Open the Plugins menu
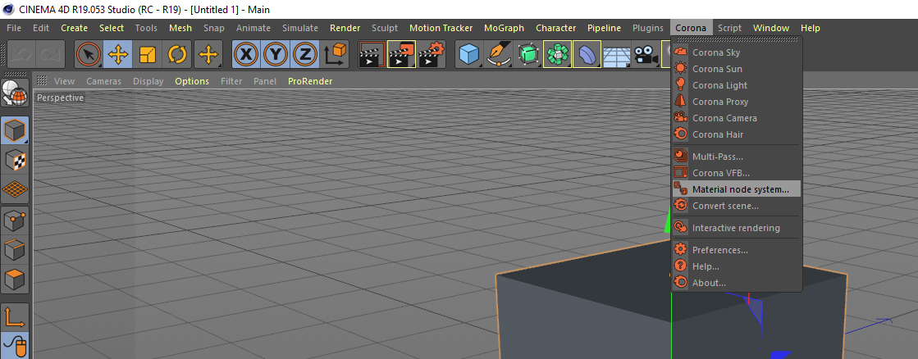 [x=647, y=28]
